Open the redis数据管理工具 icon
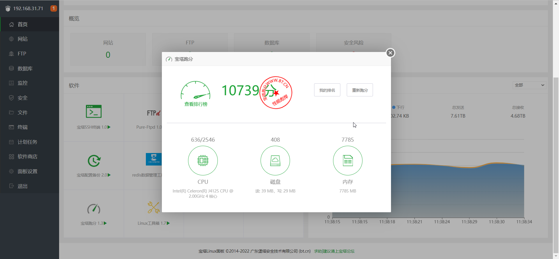The height and width of the screenshot is (259, 559). coord(154,159)
